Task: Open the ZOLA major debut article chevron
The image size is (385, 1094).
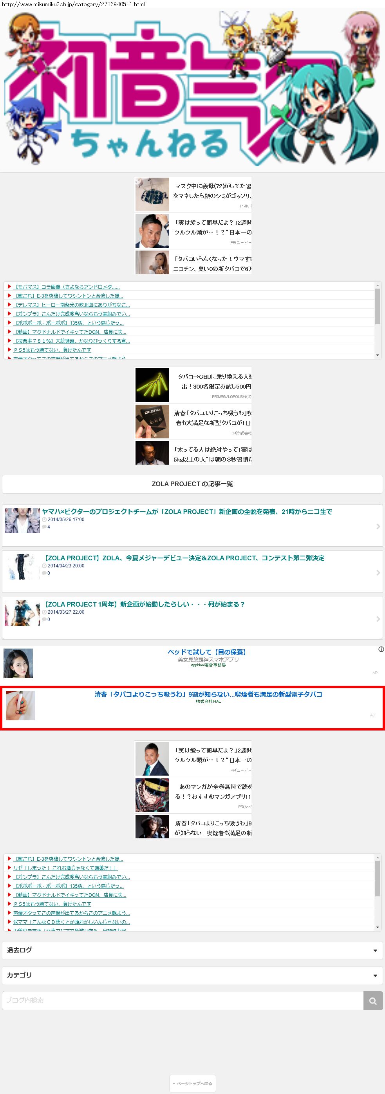Action: [x=378, y=573]
